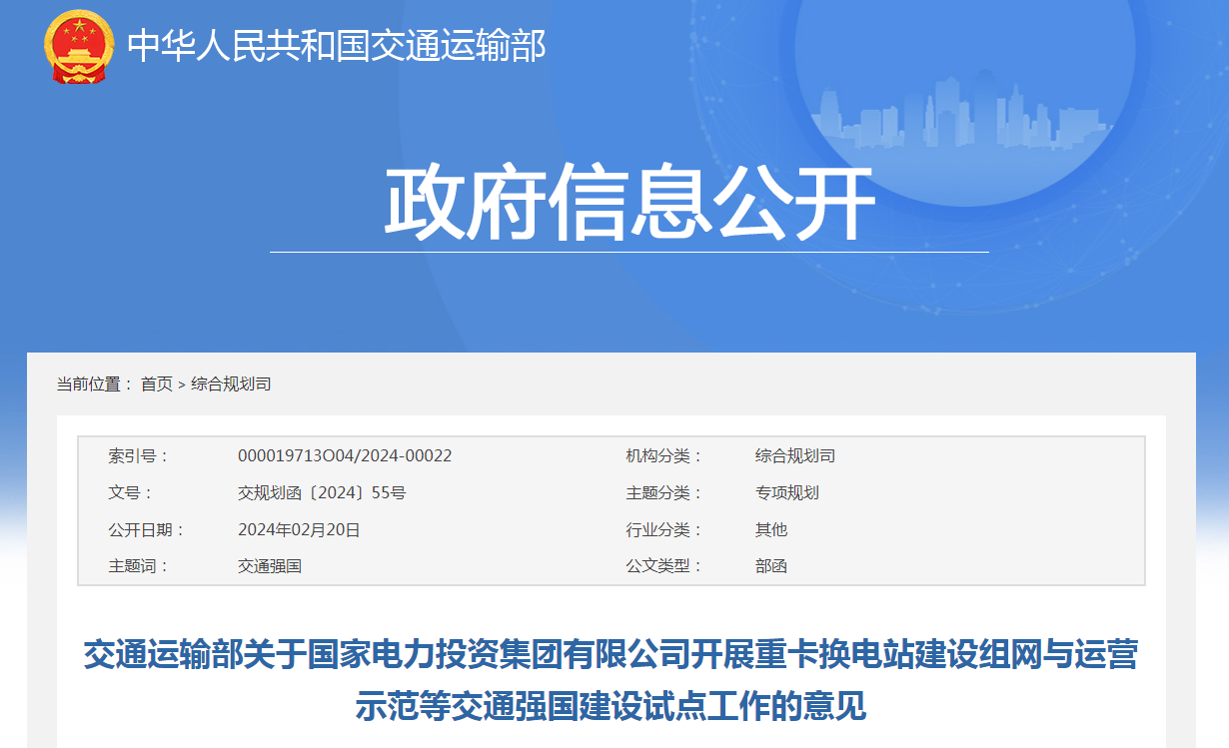Click the 政府信息公开 banner heading

630,204
